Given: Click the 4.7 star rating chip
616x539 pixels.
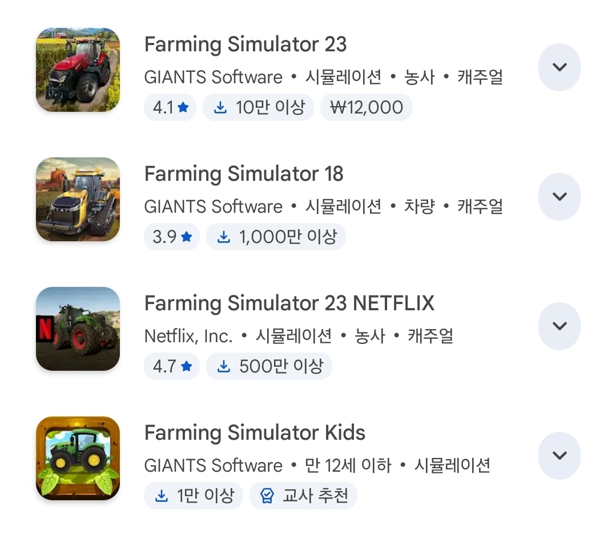Looking at the screenshot, I should [x=172, y=366].
